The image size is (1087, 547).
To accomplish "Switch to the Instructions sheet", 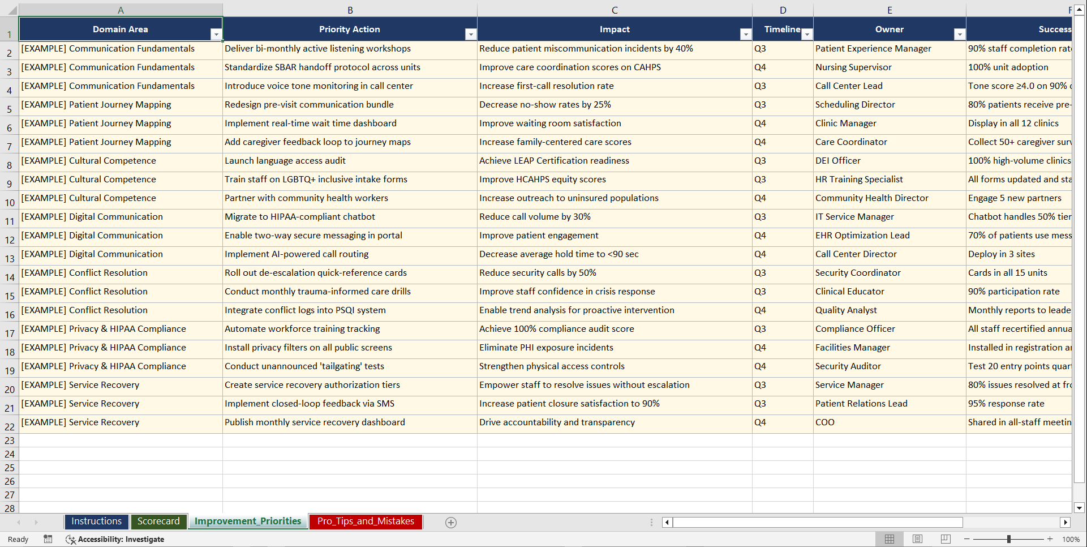I will click(96, 521).
